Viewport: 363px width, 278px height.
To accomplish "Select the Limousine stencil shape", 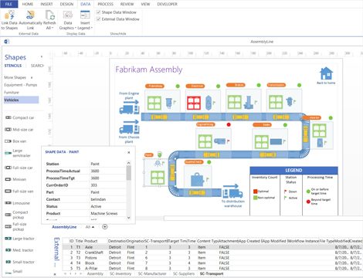I will point(18,203).
